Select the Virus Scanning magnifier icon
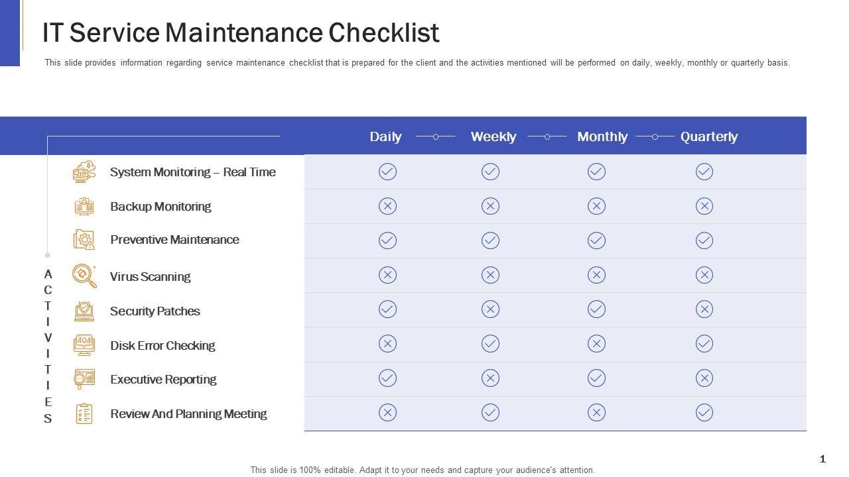The image size is (849, 477). [x=84, y=276]
